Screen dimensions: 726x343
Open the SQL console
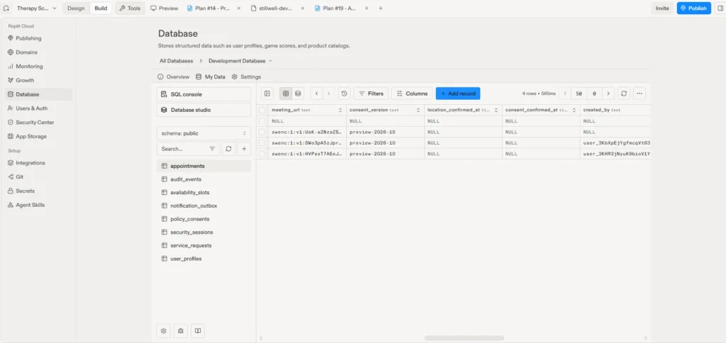(x=203, y=94)
